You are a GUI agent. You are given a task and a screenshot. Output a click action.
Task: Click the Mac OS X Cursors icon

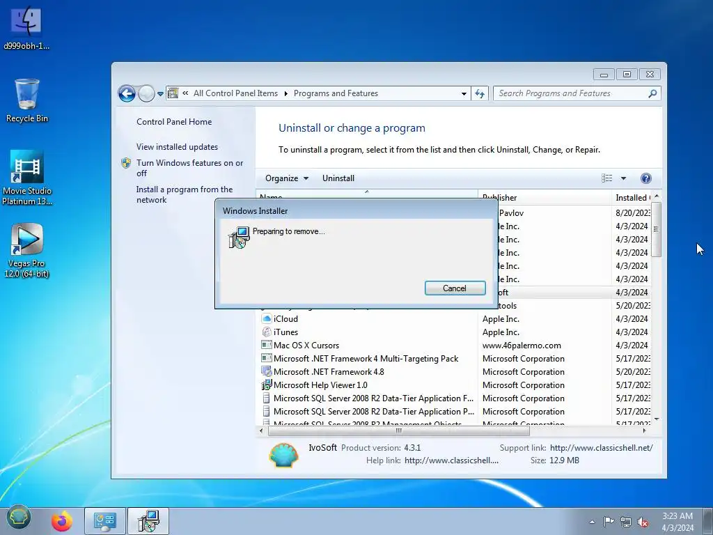click(x=267, y=345)
